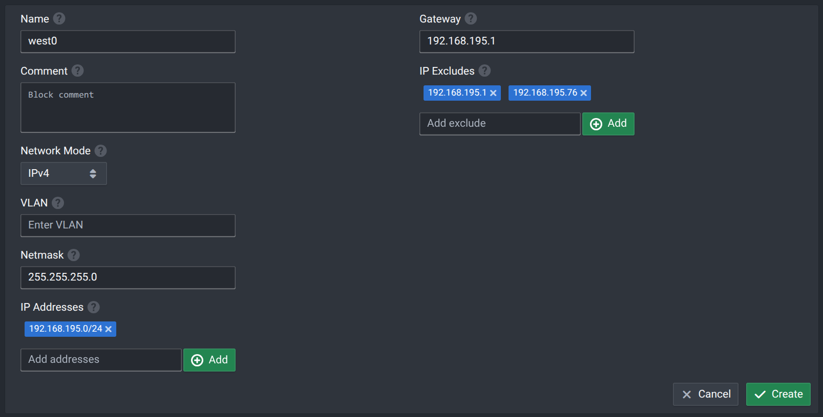823x417 pixels.
Task: Click the Create button
Action: point(778,394)
